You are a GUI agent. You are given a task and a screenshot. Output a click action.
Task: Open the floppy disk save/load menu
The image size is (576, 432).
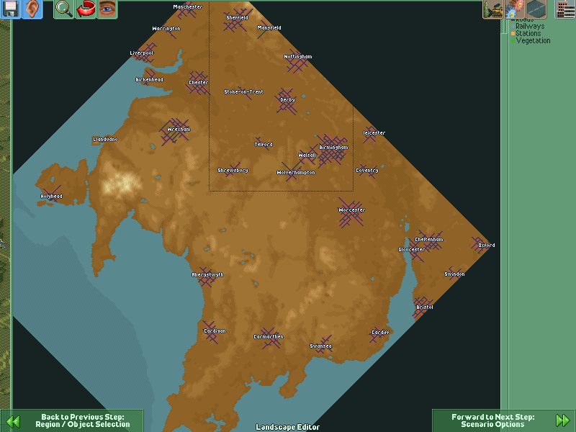point(11,9)
